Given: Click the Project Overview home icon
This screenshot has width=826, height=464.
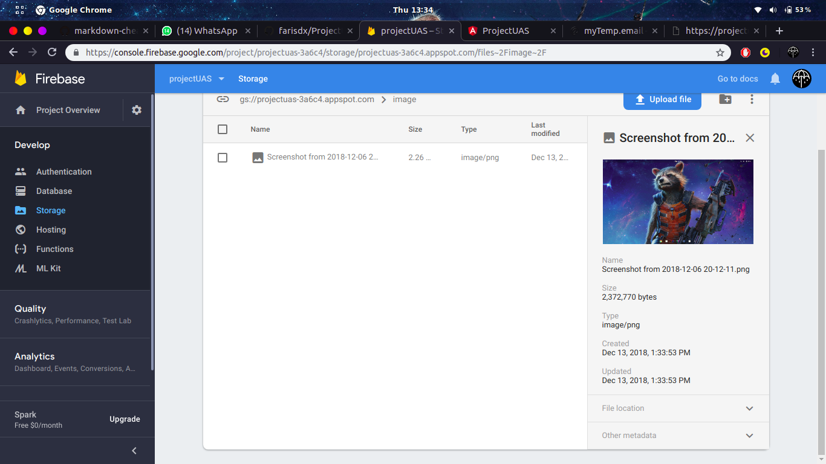Looking at the screenshot, I should point(21,110).
